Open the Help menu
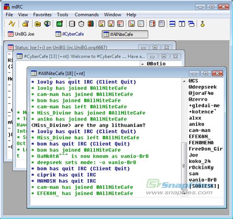The height and width of the screenshot is (219, 233). pyautogui.click(x=131, y=15)
